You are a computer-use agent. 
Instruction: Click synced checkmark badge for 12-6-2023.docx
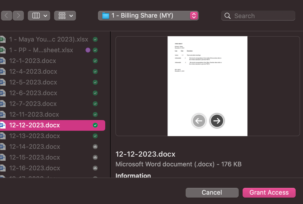[95, 93]
